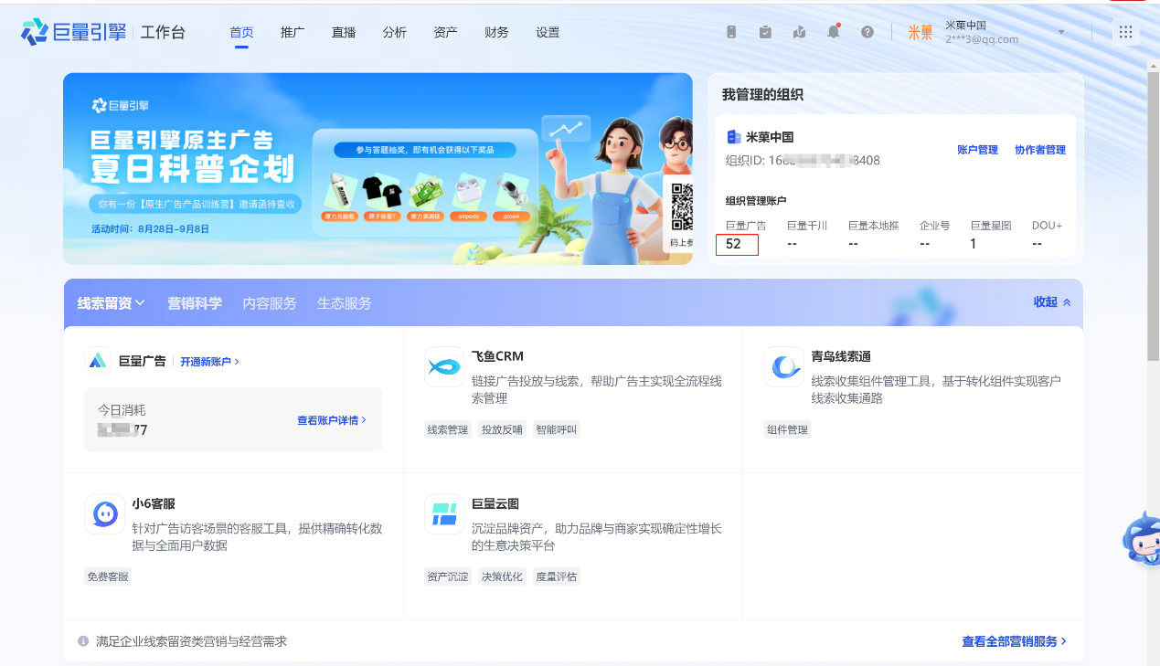Open the 分析 menu
The width and height of the screenshot is (1160, 666).
click(x=395, y=32)
